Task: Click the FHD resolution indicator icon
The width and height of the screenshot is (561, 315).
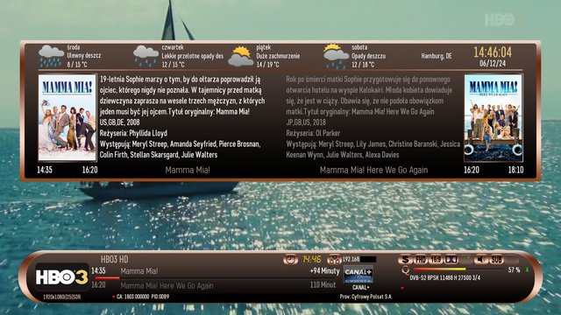Action: 421,260
